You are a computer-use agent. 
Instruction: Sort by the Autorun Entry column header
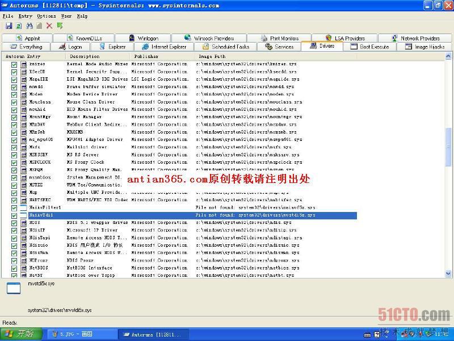pos(34,56)
